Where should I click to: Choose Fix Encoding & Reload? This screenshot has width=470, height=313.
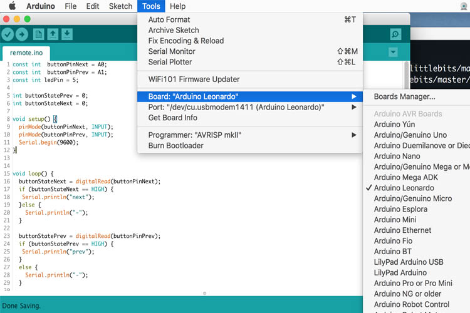click(x=250, y=41)
